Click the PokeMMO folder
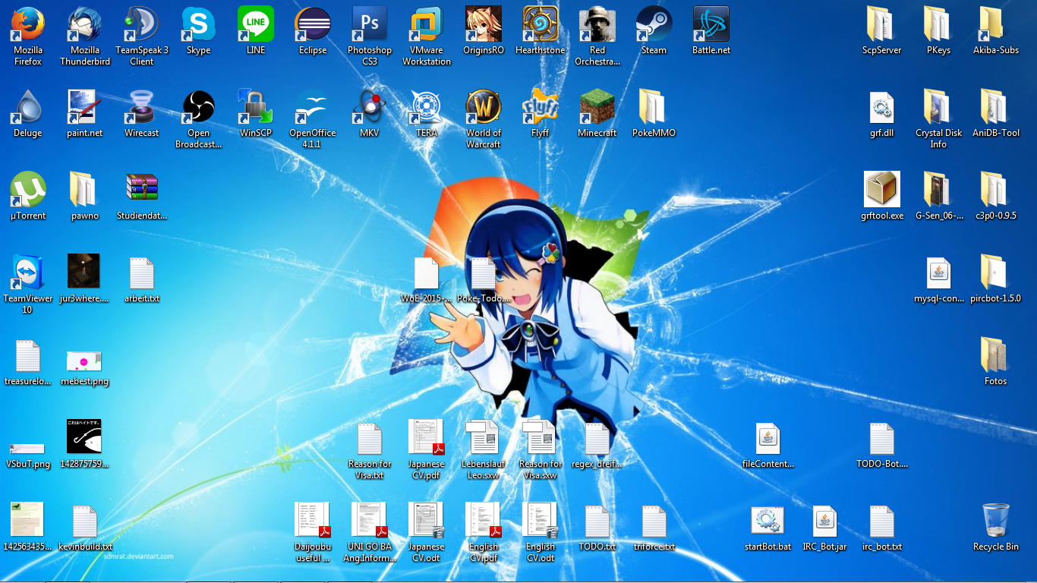 click(x=654, y=108)
